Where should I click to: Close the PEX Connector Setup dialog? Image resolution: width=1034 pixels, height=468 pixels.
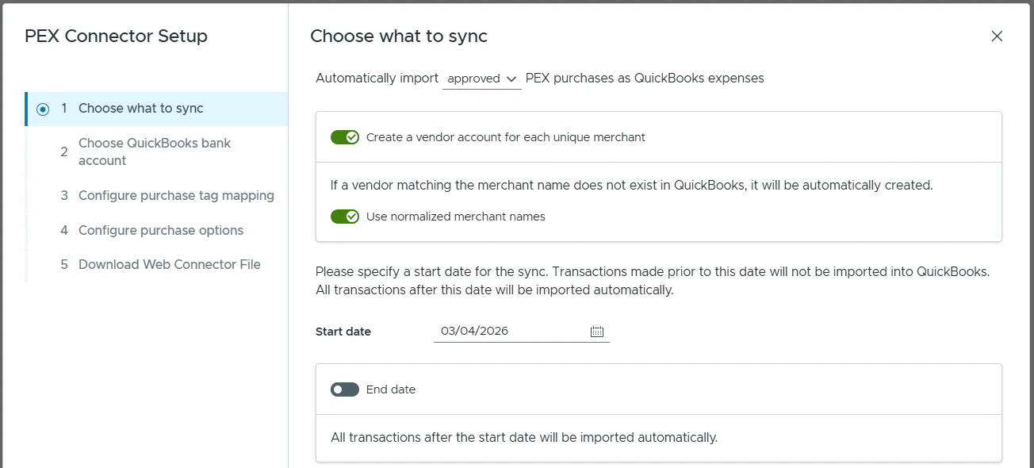pyautogui.click(x=997, y=36)
